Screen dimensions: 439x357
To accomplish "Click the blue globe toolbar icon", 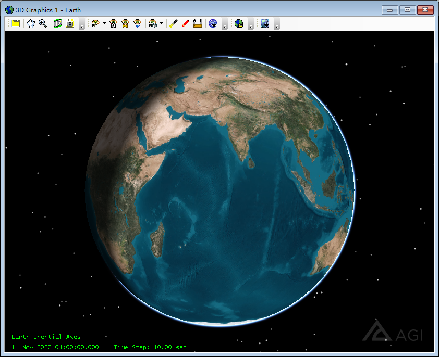I will (214, 23).
